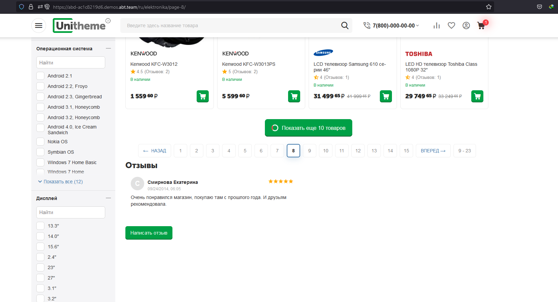The image size is (558, 302).
Task: Jump to pages range 9 - 23
Action: click(465, 151)
